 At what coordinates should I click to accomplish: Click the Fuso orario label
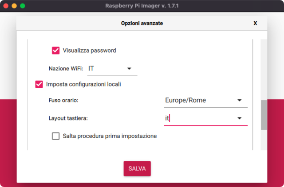coord(63,101)
